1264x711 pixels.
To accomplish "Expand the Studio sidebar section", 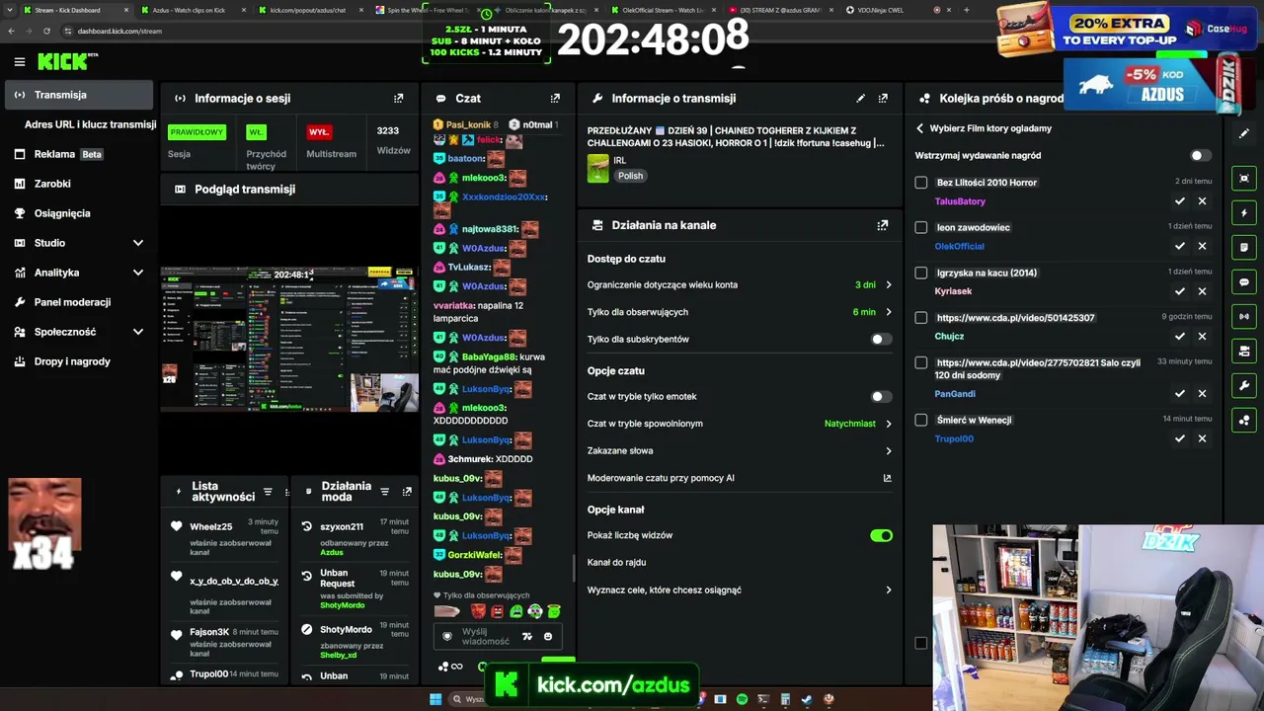I will [79, 243].
